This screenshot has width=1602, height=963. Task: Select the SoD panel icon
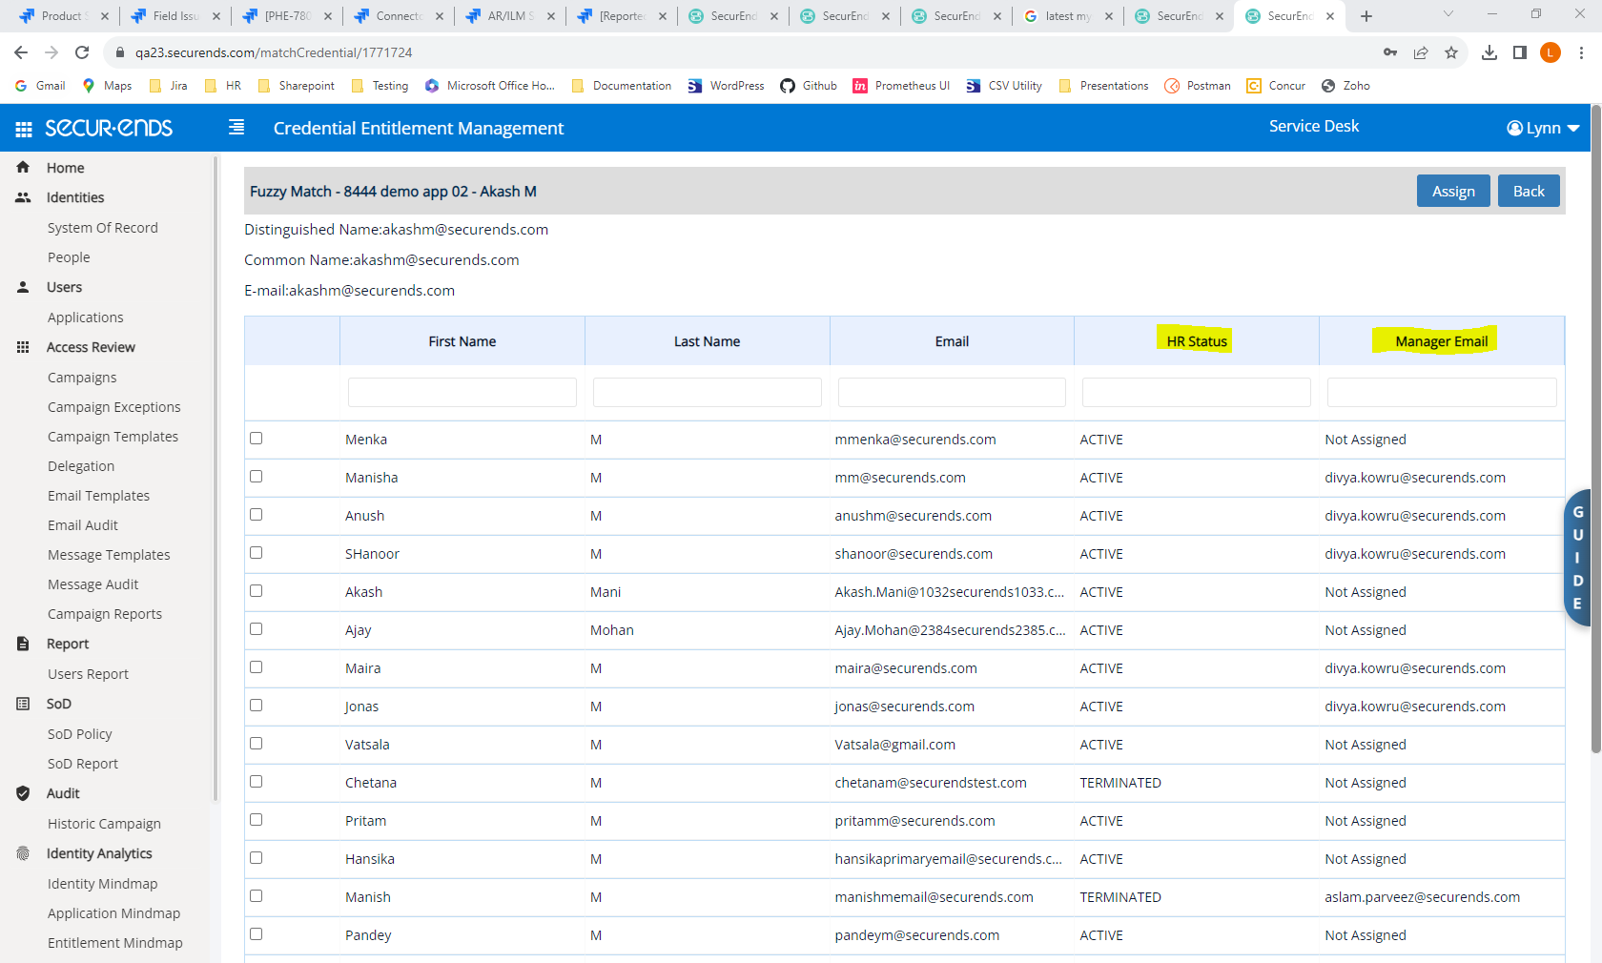pyautogui.click(x=22, y=704)
